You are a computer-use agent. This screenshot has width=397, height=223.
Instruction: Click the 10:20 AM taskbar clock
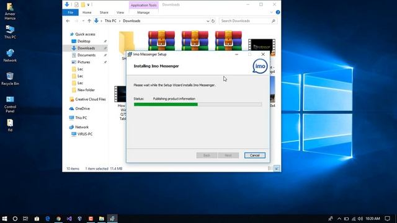(x=373, y=219)
